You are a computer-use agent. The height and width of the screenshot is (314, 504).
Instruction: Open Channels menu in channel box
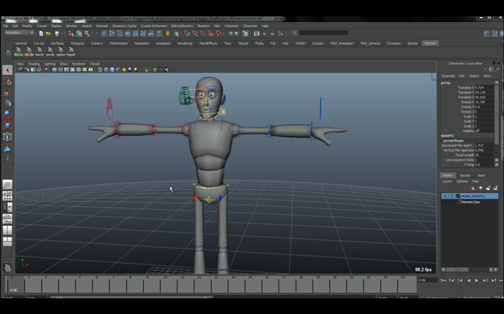coord(448,76)
